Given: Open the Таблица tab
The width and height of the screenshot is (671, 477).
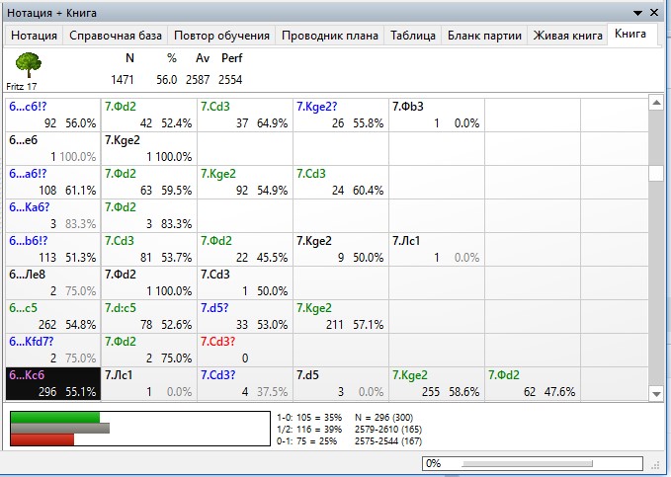Looking at the screenshot, I should (x=412, y=36).
